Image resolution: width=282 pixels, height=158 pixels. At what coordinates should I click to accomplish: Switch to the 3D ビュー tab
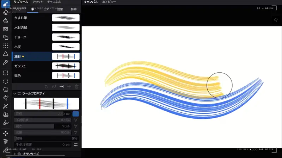click(x=109, y=2)
